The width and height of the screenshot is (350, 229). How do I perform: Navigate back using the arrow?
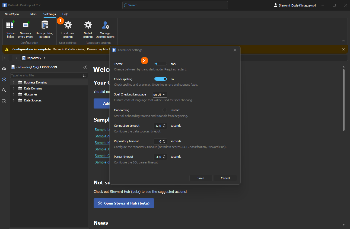pyautogui.click(x=5, y=58)
